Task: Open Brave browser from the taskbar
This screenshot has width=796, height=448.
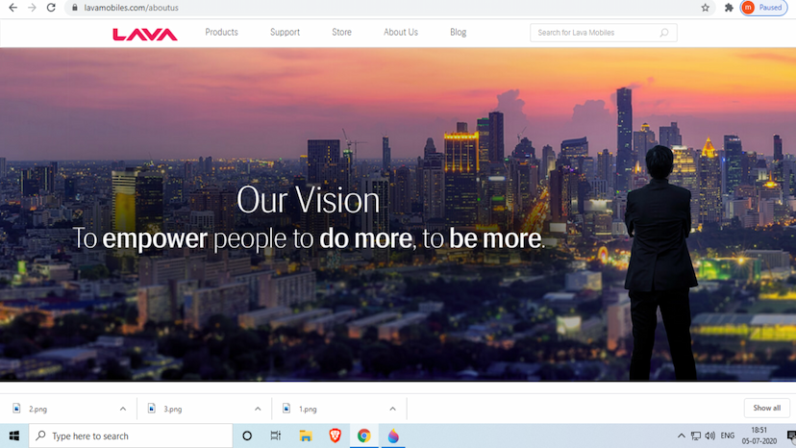Action: click(335, 436)
